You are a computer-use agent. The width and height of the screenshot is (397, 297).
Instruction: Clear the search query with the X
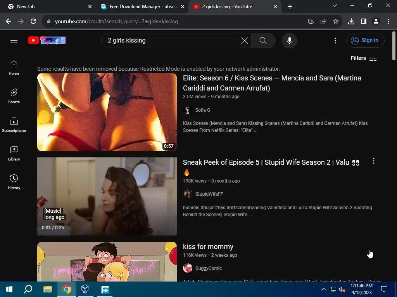pyautogui.click(x=244, y=40)
